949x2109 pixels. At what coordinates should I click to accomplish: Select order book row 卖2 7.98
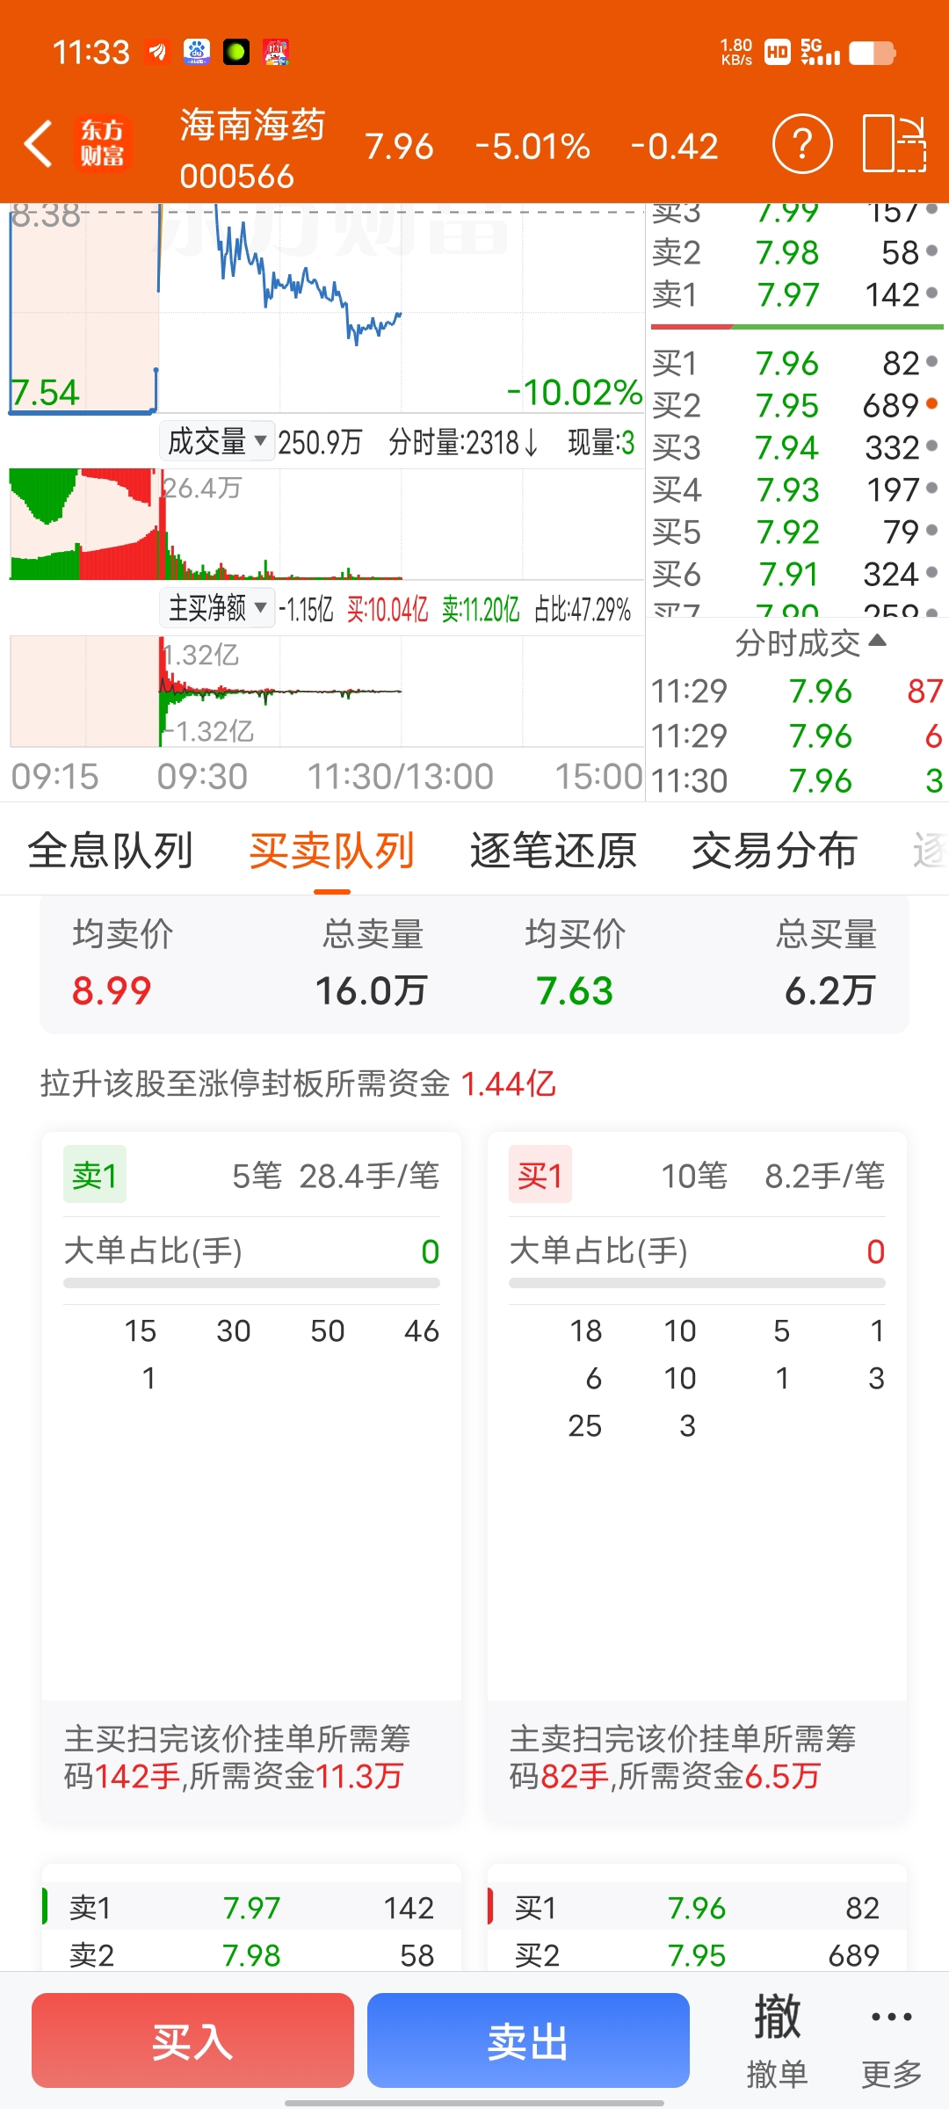[x=796, y=252]
